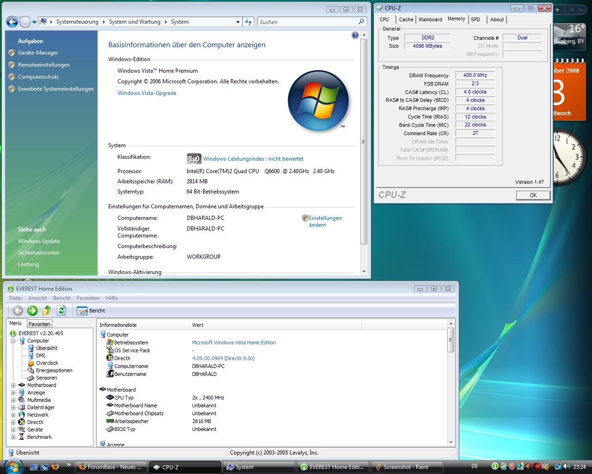592x474 pixels.
Task: Click the EVEREST refresh toolbar icon
Action: 62,311
